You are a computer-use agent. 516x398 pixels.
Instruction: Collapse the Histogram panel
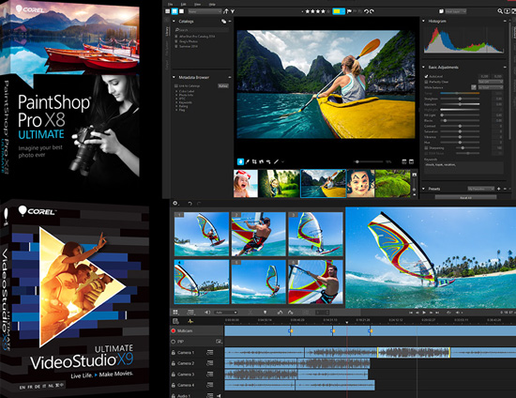[423, 21]
